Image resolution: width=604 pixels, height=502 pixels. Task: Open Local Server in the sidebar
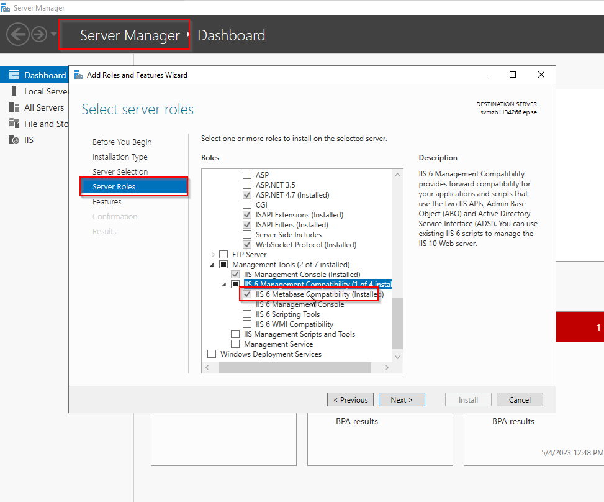coord(46,91)
